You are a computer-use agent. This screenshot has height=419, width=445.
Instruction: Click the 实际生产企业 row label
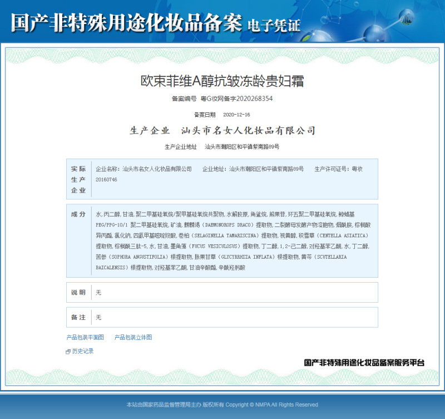click(x=78, y=179)
